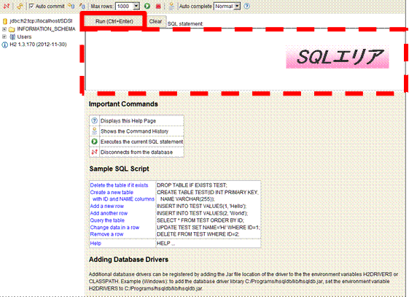This screenshot has width=409, height=297.
Task: Click the red Cancel statement icon
Action: (158, 6)
